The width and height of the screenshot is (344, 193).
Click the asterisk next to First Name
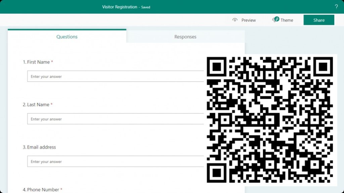pos(52,61)
